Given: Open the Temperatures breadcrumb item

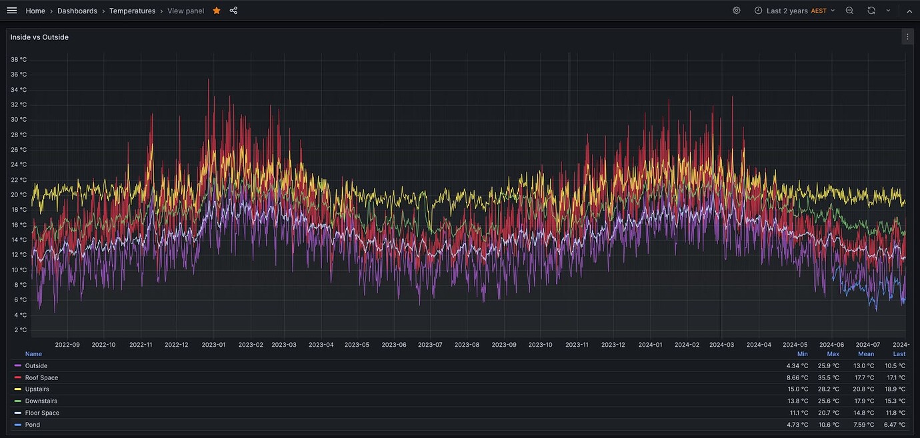Looking at the screenshot, I should point(132,11).
